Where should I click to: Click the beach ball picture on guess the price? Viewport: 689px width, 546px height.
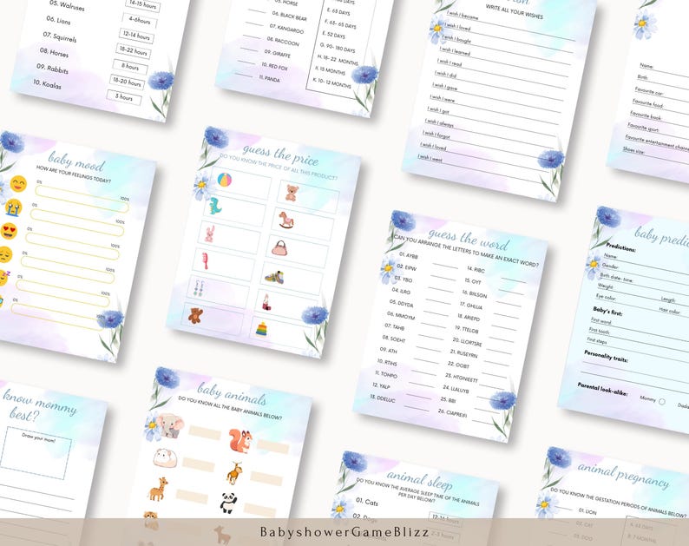point(225,180)
